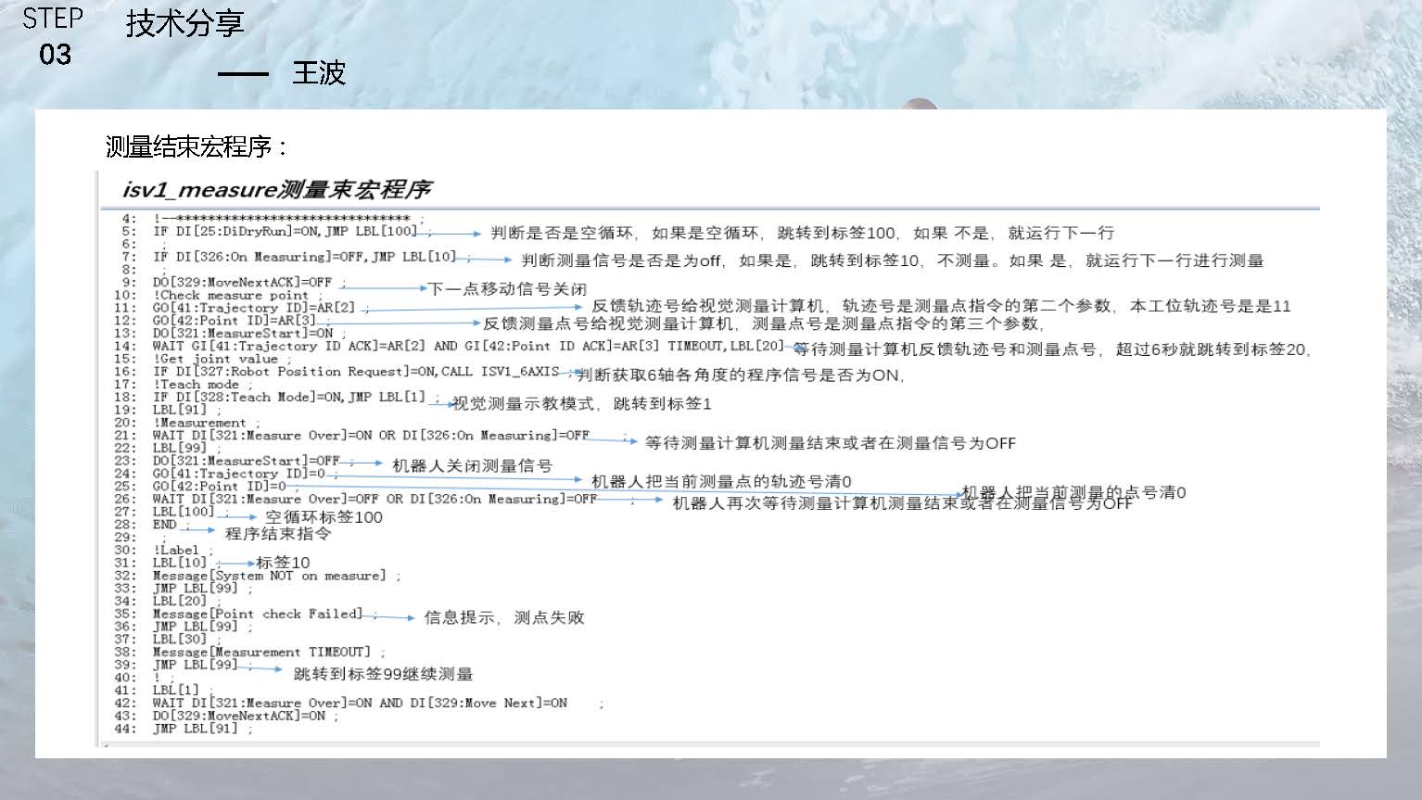The image size is (1422, 800).
Task: Click code "DO[321:MeasureStart]=OFF"
Action: [247, 461]
